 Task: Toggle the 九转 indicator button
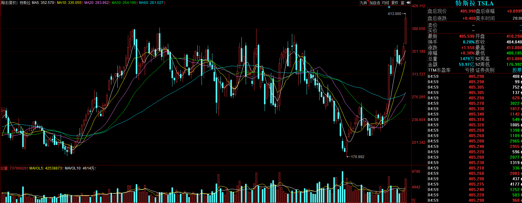(364, 3)
